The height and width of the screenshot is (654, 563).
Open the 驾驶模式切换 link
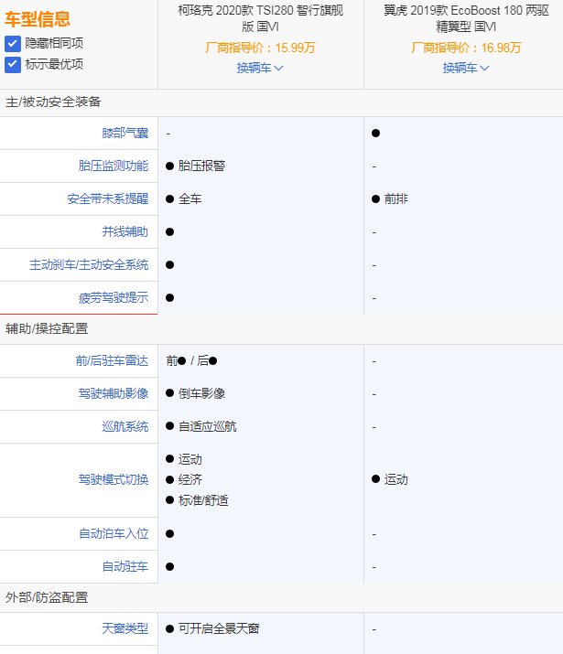114,480
